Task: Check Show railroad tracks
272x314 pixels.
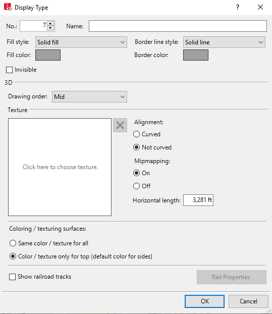Action: tap(13, 277)
